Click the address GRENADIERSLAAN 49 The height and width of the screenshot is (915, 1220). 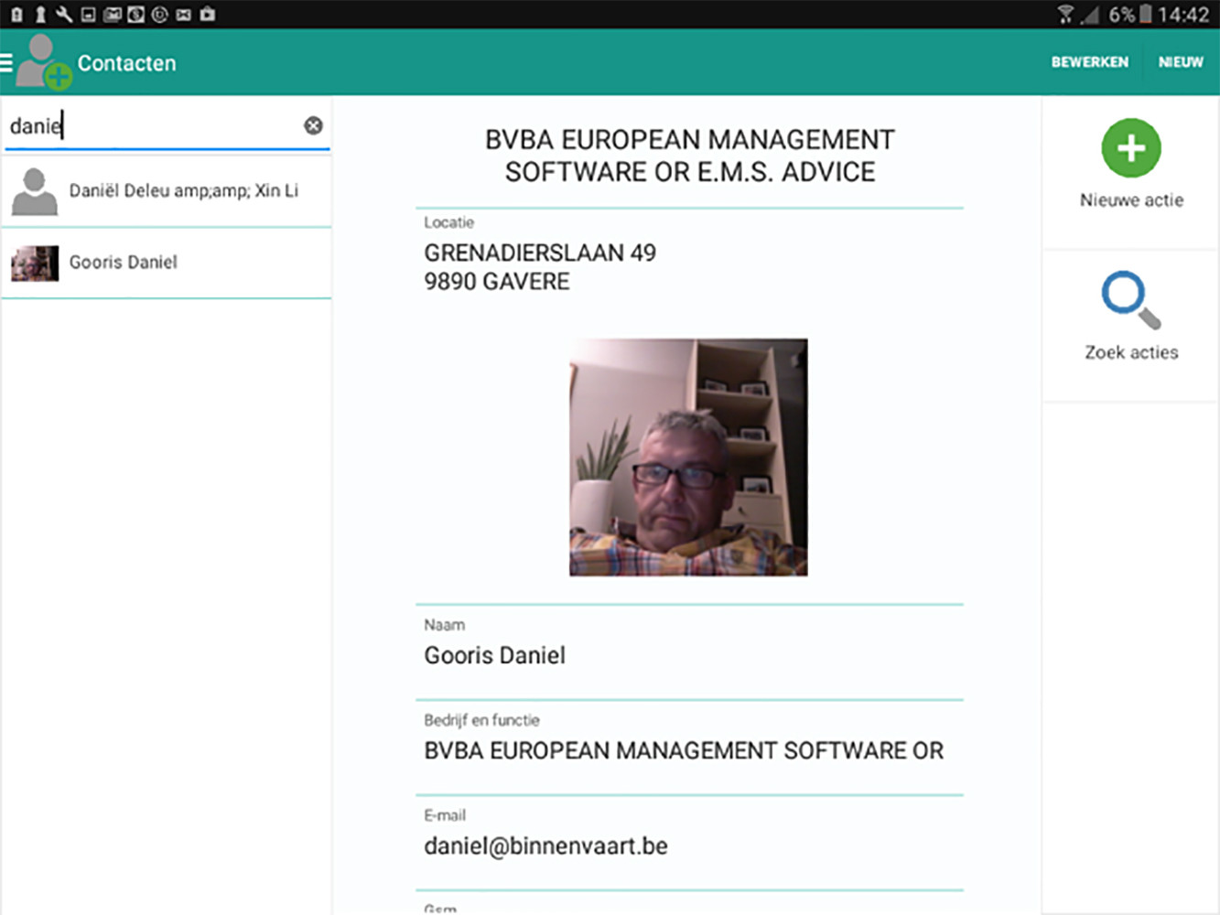pyautogui.click(x=540, y=253)
